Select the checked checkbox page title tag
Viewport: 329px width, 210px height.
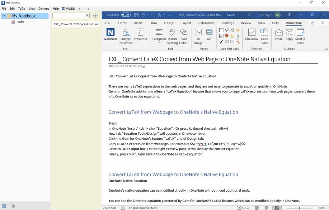click(x=221, y=36)
